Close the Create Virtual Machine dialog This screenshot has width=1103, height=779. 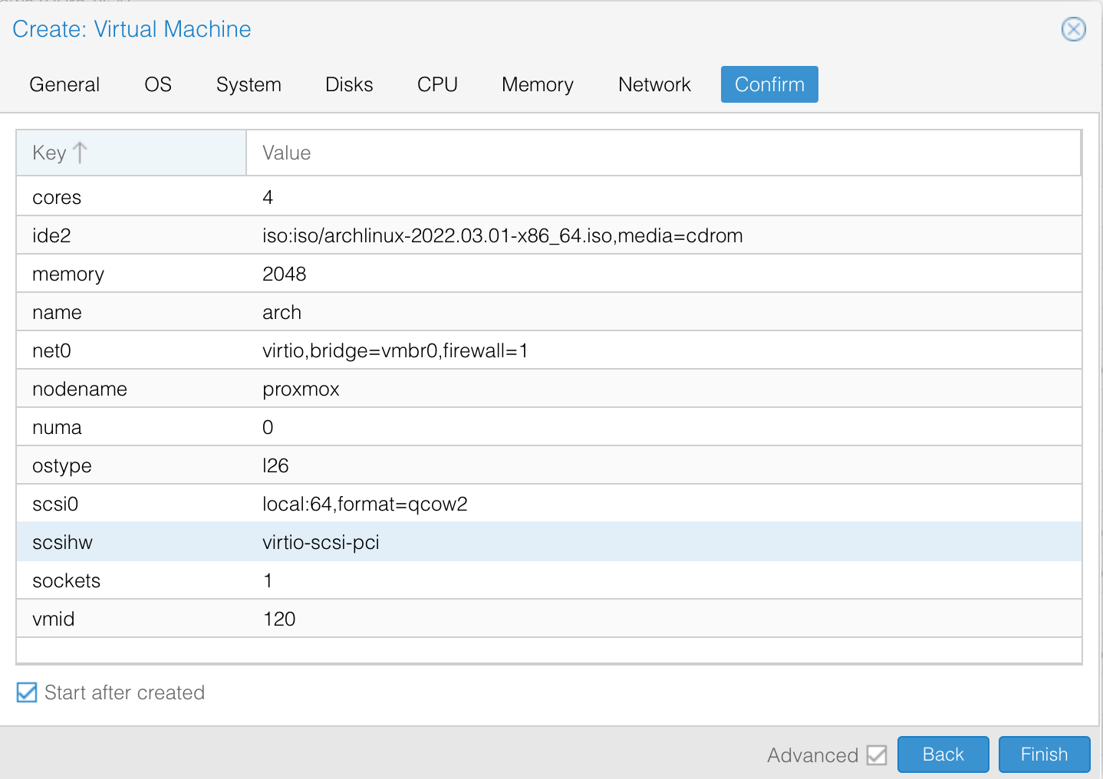coord(1073,29)
